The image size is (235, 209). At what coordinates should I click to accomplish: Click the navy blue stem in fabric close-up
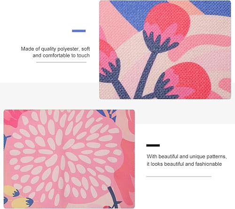[x=146, y=74]
